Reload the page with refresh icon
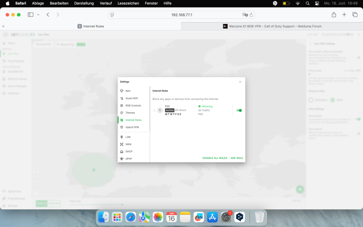 pyautogui.click(x=251, y=15)
